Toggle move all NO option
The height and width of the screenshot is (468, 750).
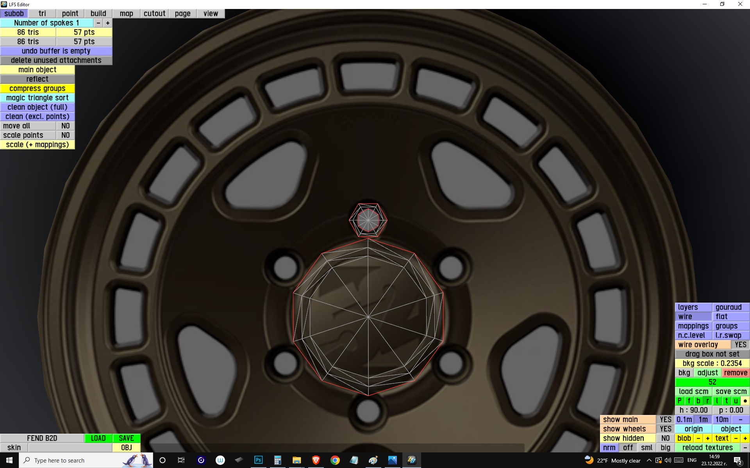65,126
